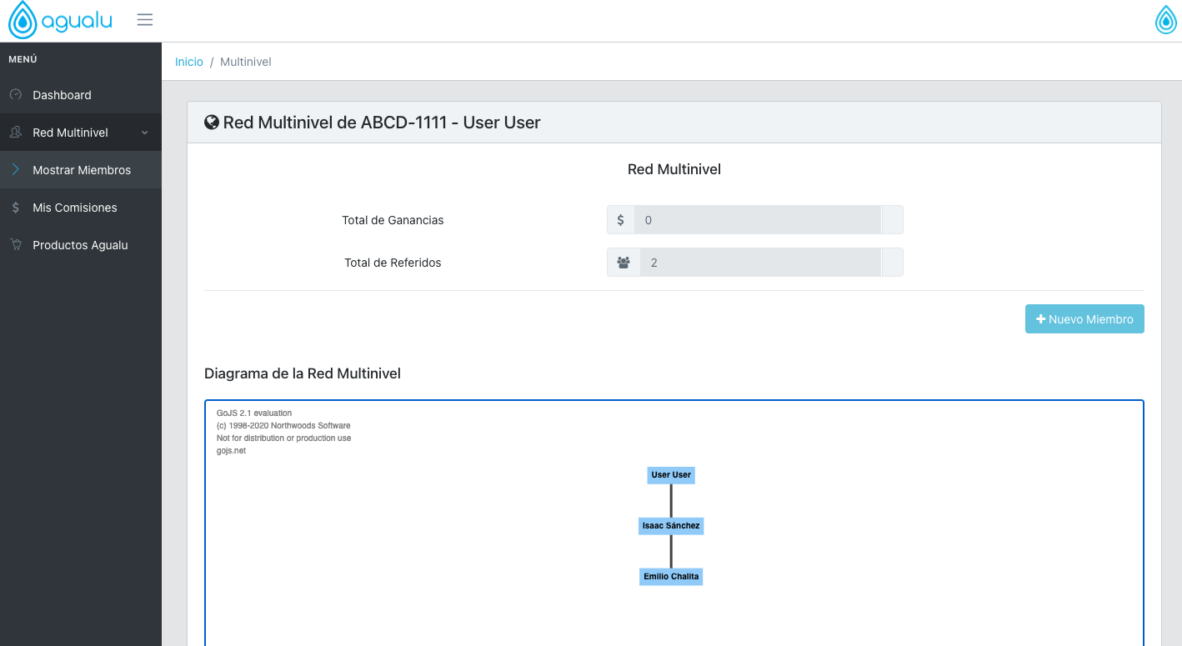Screen dimensions: 1182x646
Task: Toggle sidebar with hamburger menu icon
Action: pos(145,20)
